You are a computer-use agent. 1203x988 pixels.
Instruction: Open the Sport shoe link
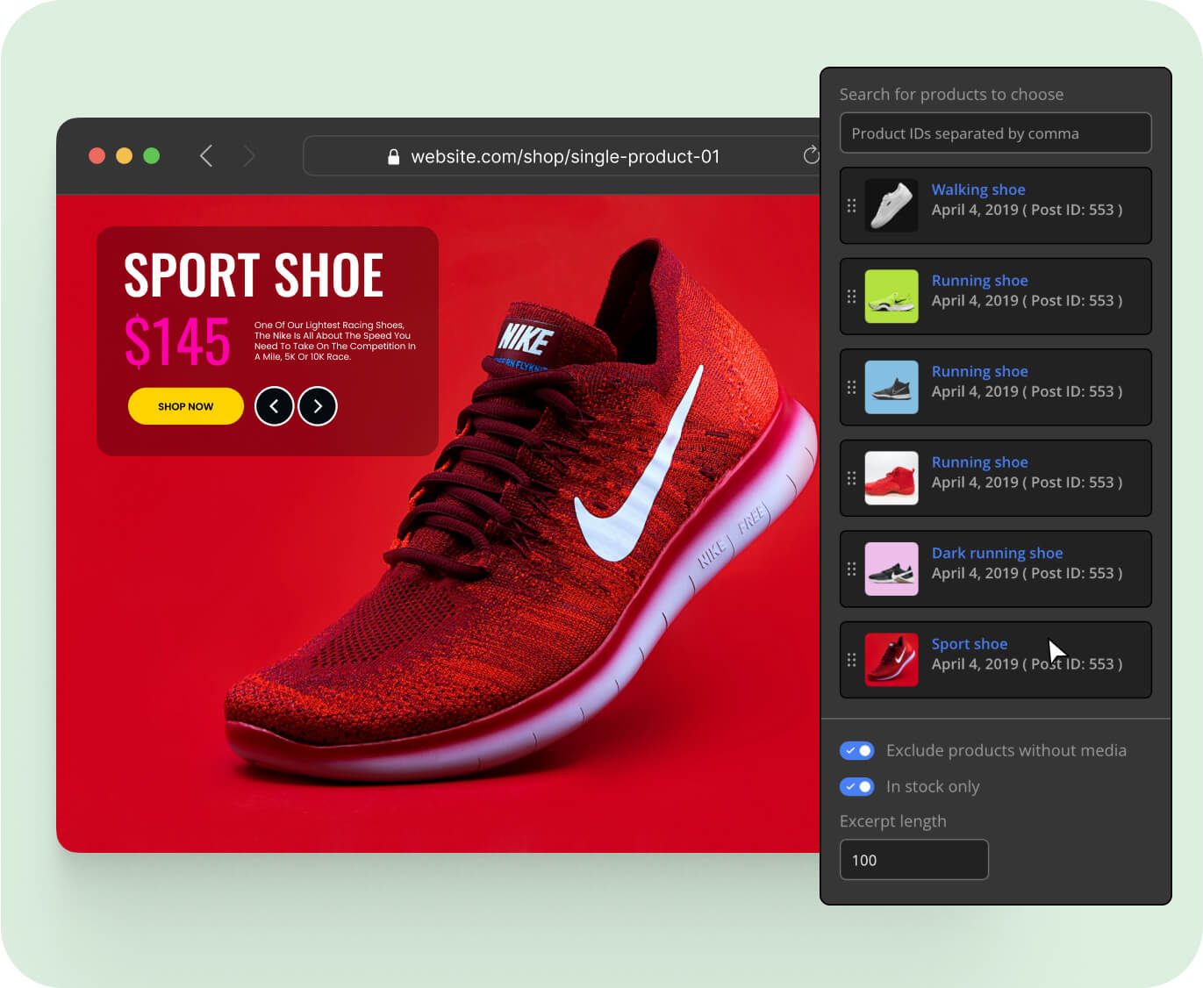969,644
